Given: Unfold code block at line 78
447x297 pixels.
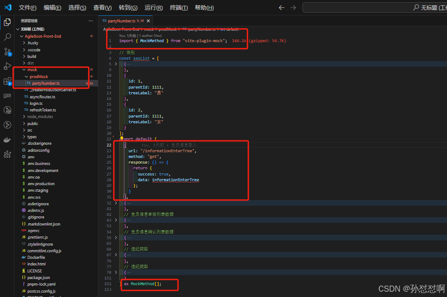Looking at the screenshot, I should click(x=116, y=272).
